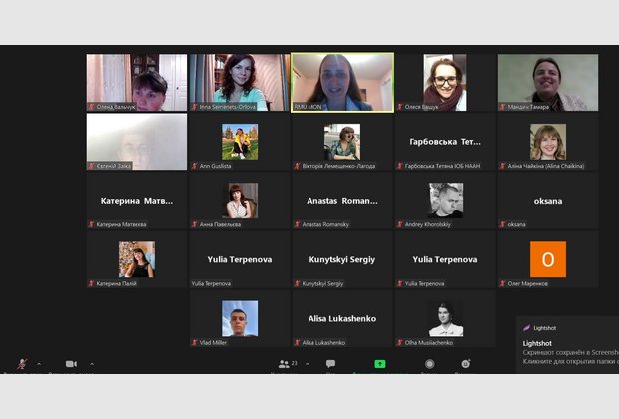This screenshot has height=419, width=619.
Task: Click the Record icon in toolbar
Action: click(x=429, y=365)
